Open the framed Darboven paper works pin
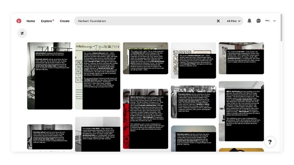The image size is (294, 165). point(194,60)
